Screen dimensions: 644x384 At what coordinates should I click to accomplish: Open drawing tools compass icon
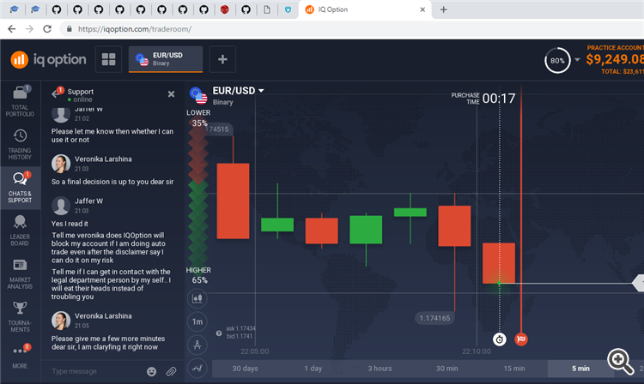pos(197,345)
